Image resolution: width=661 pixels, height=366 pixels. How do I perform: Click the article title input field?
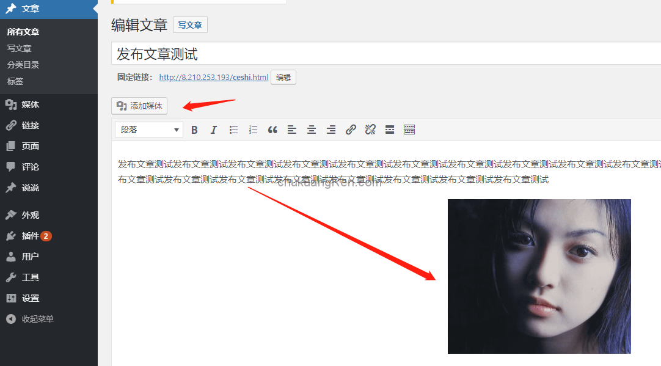[x=385, y=54]
